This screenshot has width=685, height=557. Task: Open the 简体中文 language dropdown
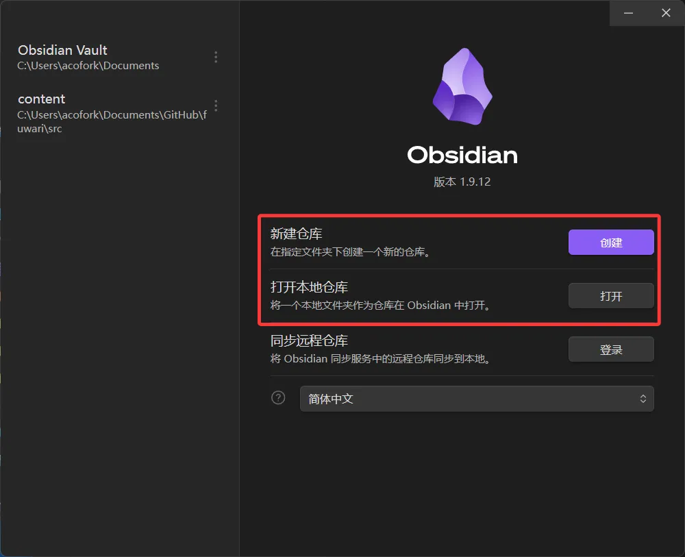[x=477, y=399]
